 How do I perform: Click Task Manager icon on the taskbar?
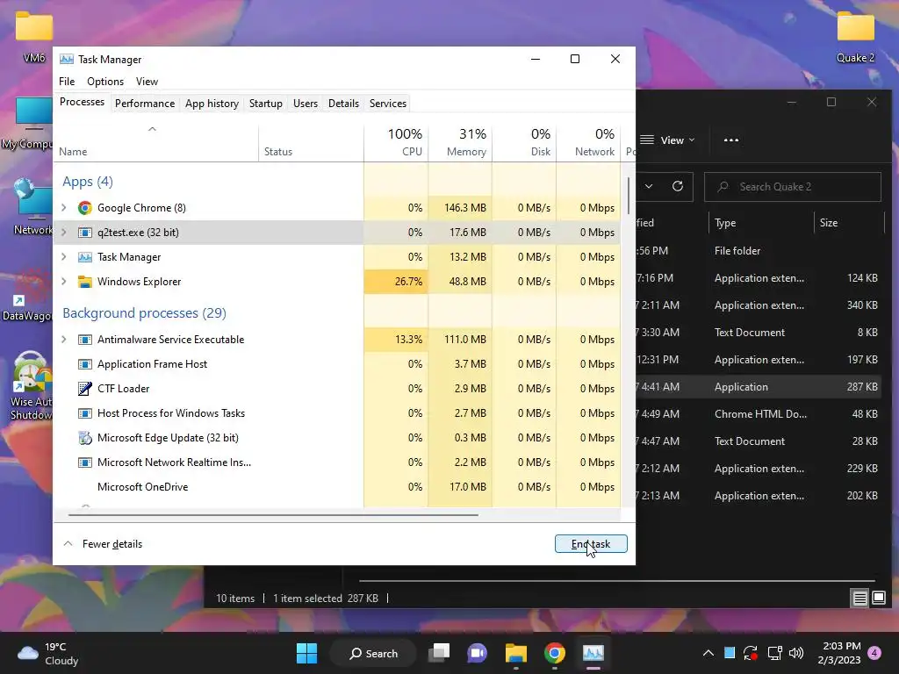tap(593, 653)
